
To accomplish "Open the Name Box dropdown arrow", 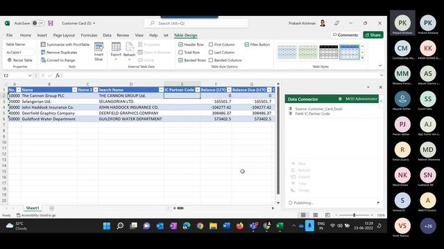I will click(x=30, y=75).
